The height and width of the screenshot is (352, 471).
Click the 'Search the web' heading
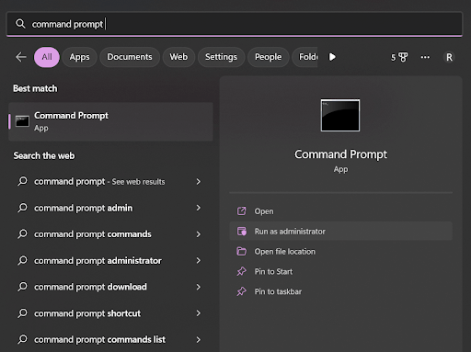click(x=44, y=155)
